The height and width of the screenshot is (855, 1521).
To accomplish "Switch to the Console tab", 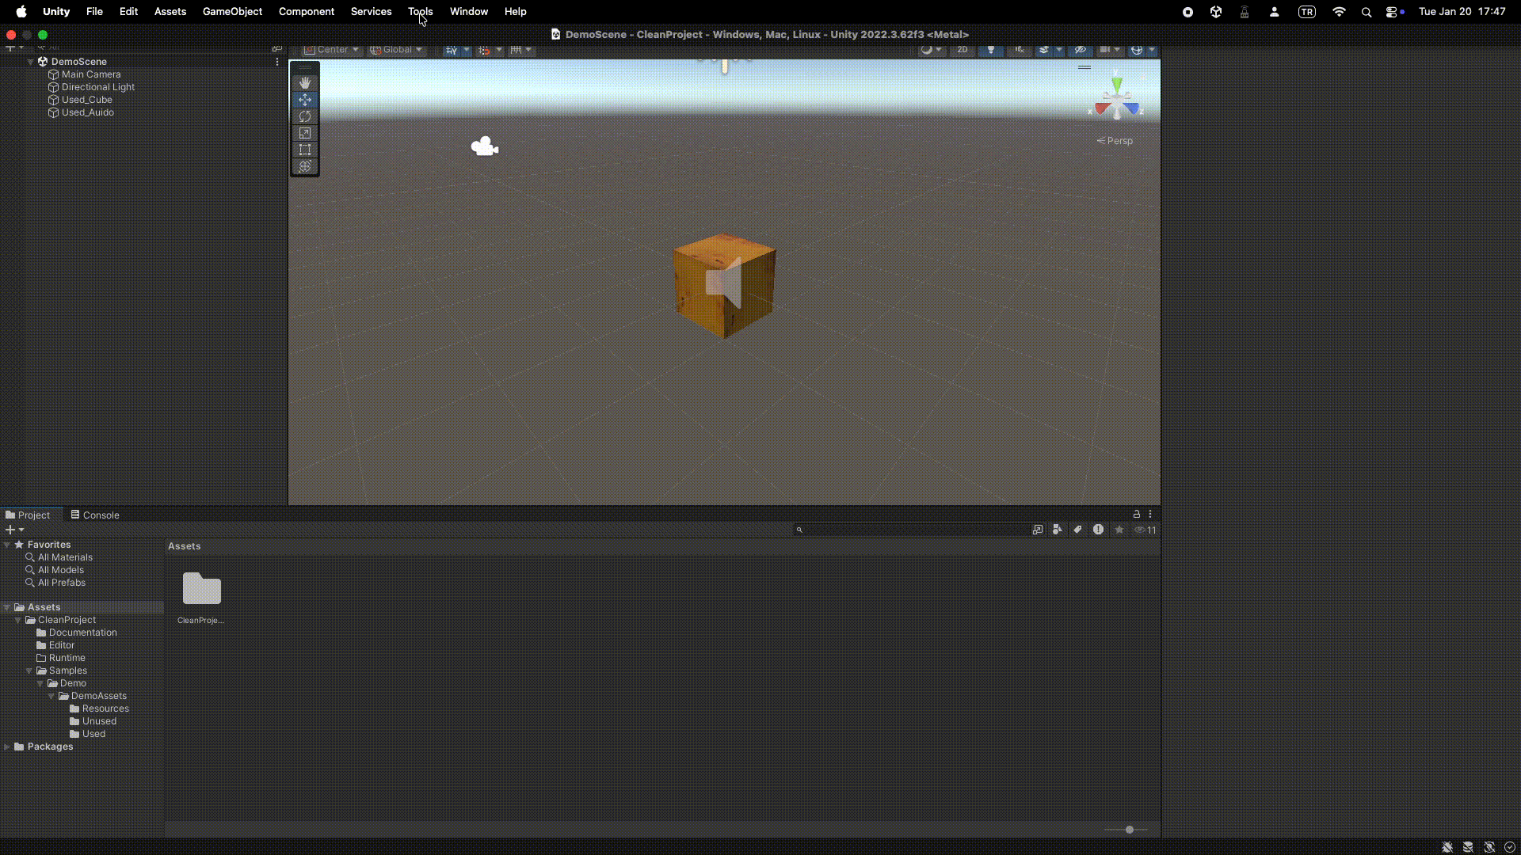I will [95, 515].
